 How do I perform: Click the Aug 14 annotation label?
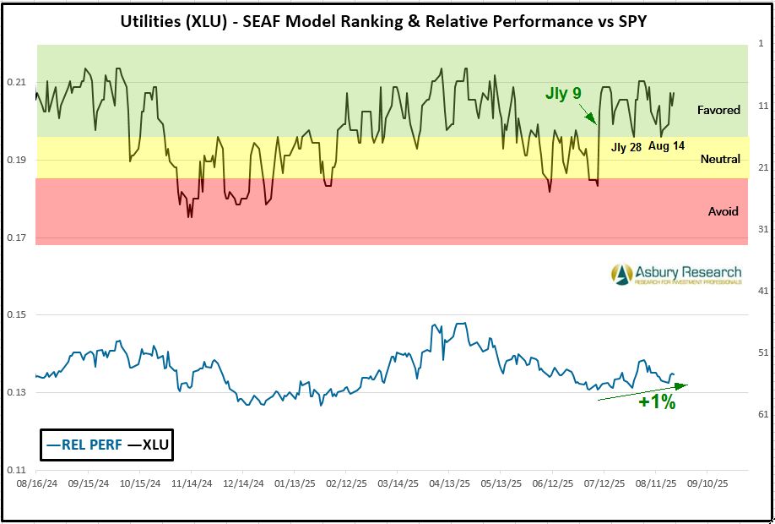point(667,146)
